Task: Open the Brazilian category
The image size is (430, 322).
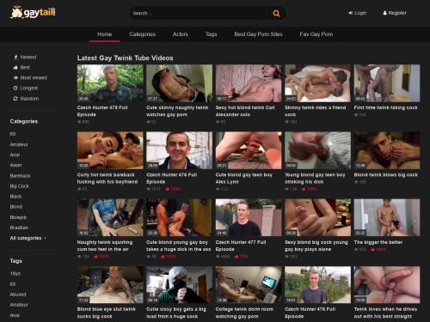Action: [19, 228]
